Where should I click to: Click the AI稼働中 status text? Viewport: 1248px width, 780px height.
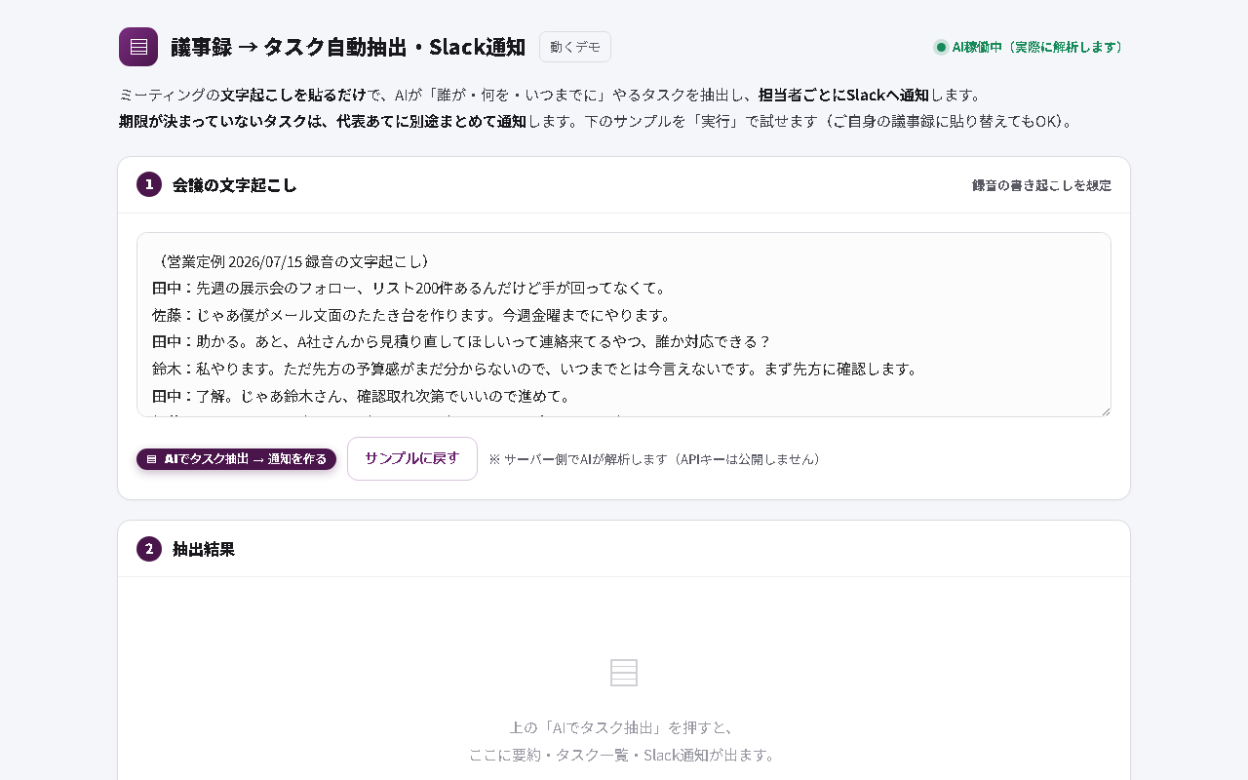point(1039,47)
